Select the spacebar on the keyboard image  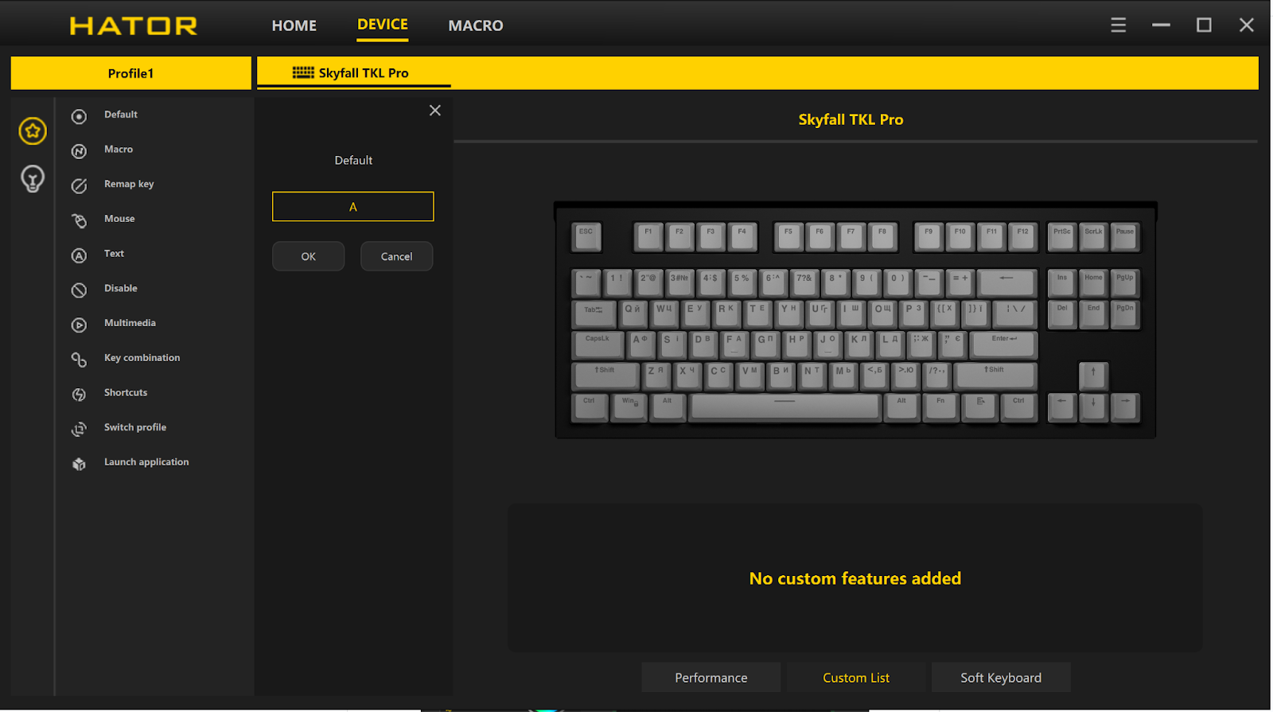coord(784,407)
